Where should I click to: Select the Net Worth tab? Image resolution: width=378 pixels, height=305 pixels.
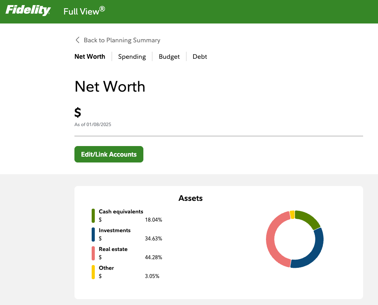pos(90,56)
